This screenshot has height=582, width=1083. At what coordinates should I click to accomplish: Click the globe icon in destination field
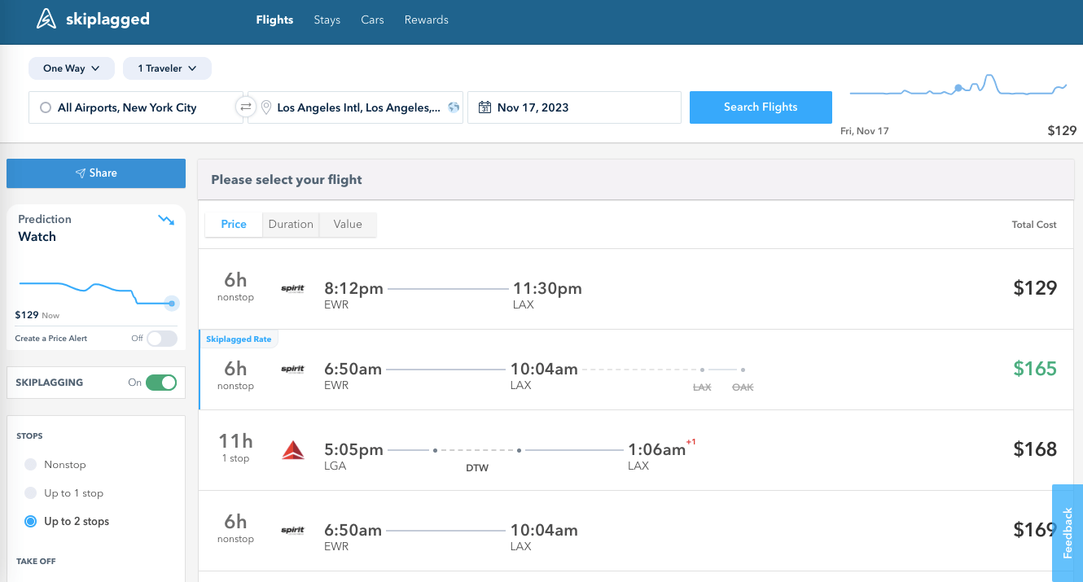pos(454,107)
